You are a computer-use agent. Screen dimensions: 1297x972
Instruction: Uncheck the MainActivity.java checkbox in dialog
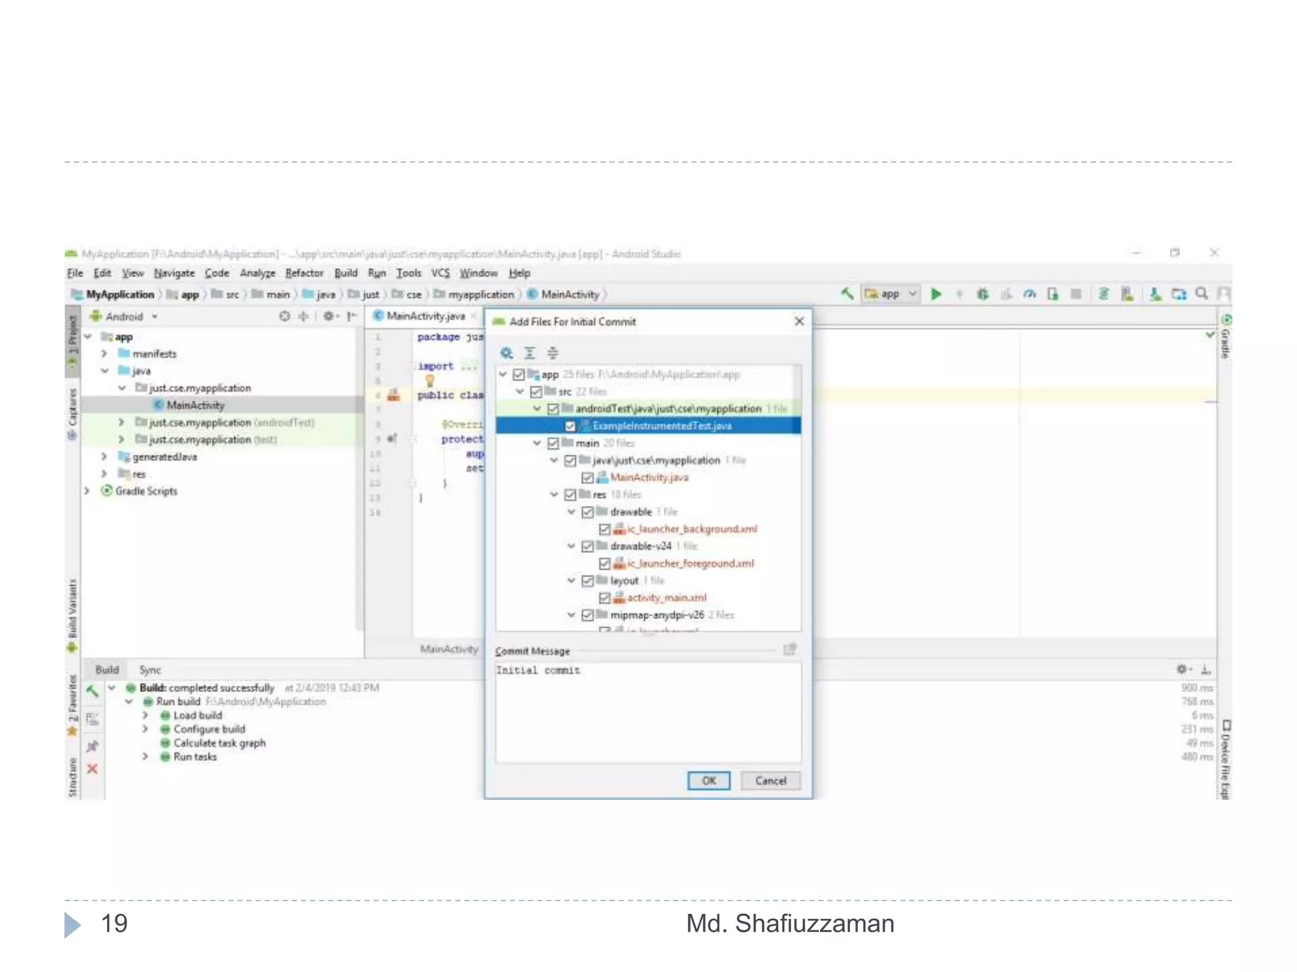pyautogui.click(x=587, y=478)
